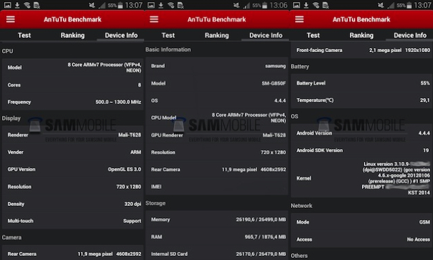Viewport: 433px width, 260px height.
Task: Tap mute icon in right status bar
Action: click(381, 5)
